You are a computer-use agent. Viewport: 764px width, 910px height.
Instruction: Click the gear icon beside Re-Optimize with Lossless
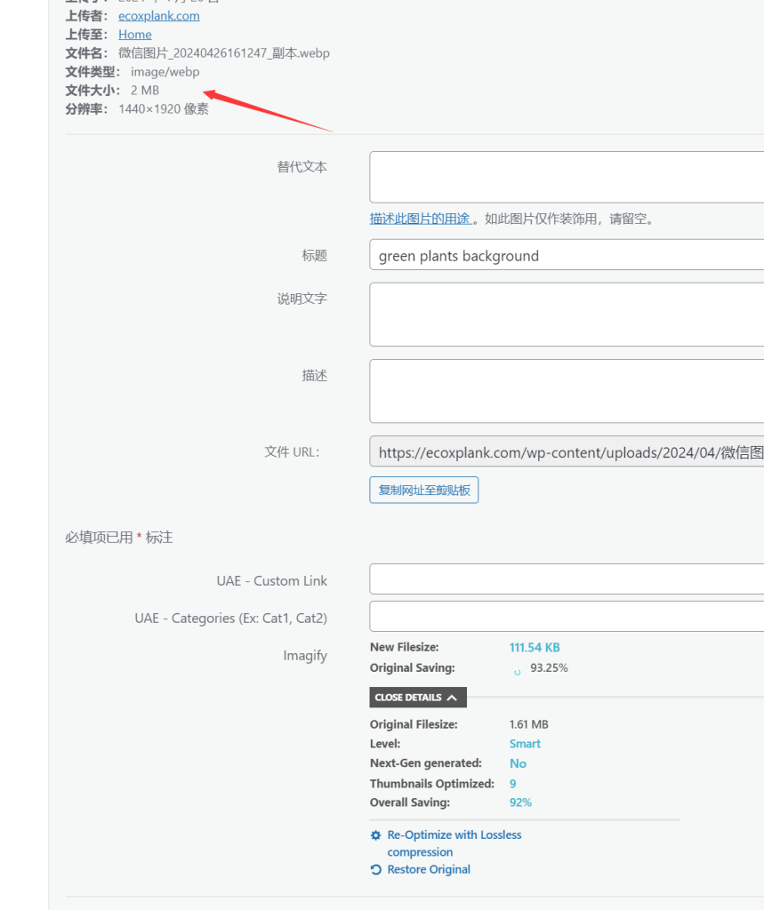(x=375, y=835)
